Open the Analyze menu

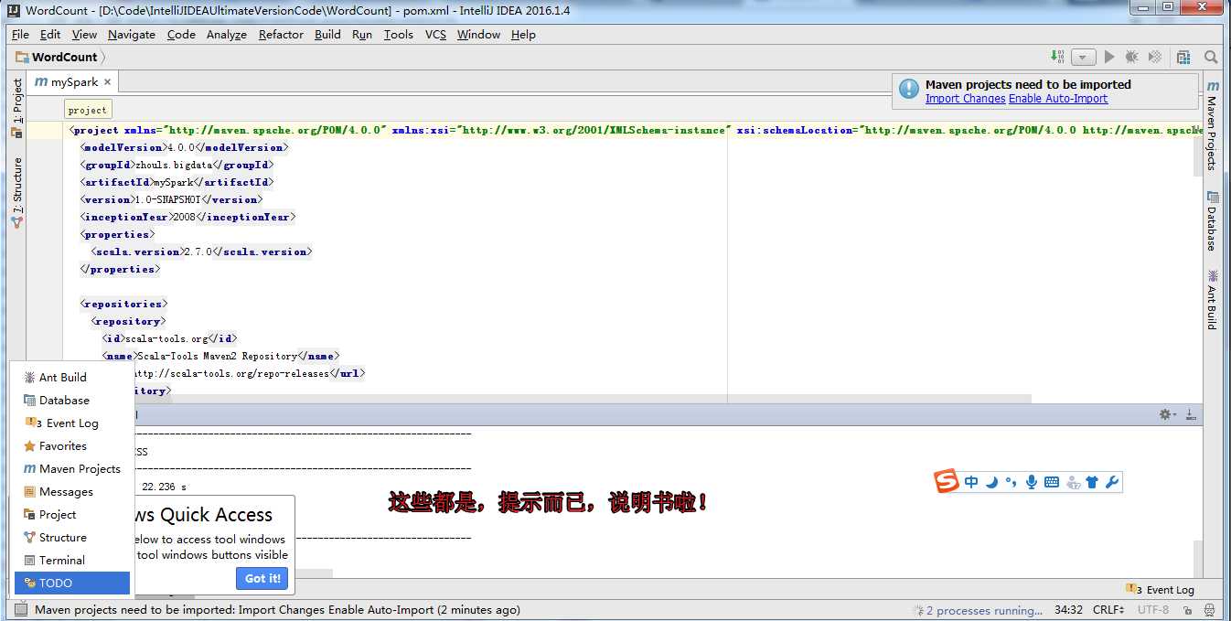pos(227,35)
